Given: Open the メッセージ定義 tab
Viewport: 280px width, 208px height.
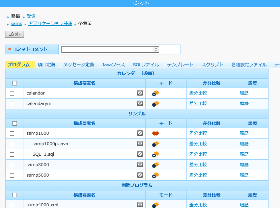Looking at the screenshot, I should 79,64.
